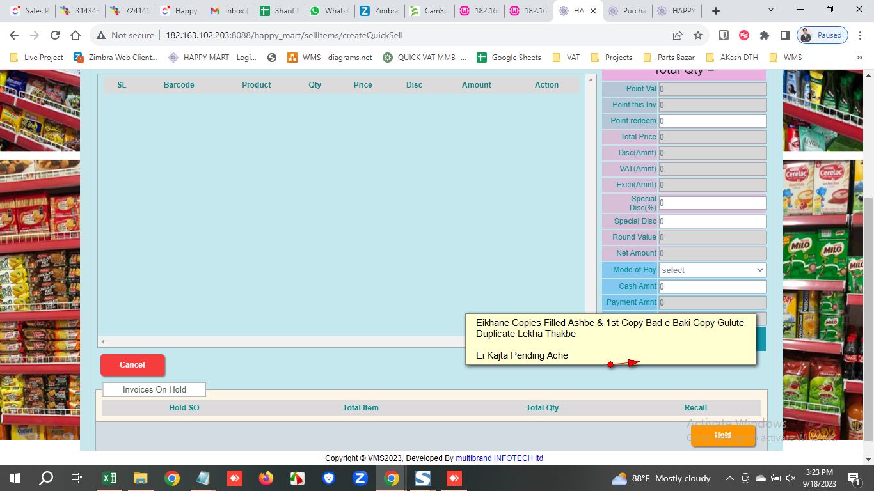Open the Chrome three-dot menu
Viewport: 874px width, 491px height.
point(859,35)
